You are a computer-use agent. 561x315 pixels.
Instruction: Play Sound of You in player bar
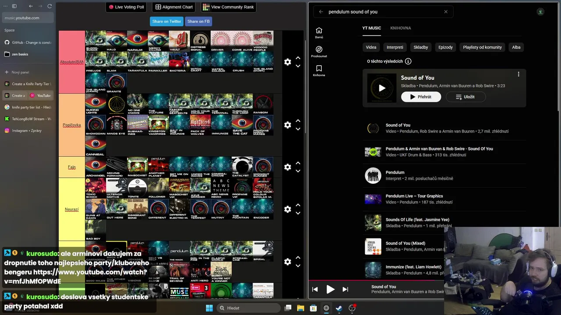click(x=330, y=289)
